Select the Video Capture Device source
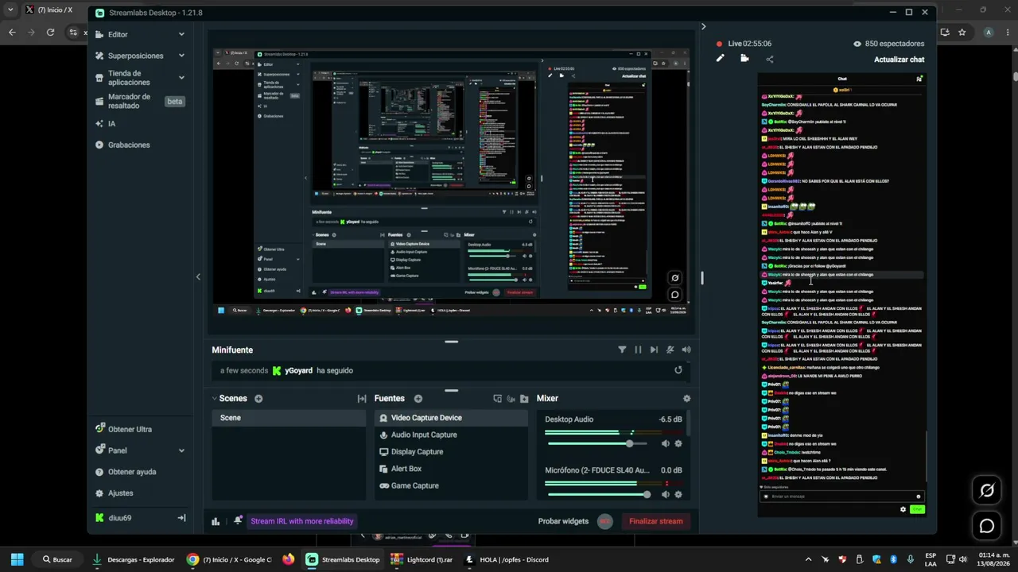The height and width of the screenshot is (572, 1018). [451, 418]
